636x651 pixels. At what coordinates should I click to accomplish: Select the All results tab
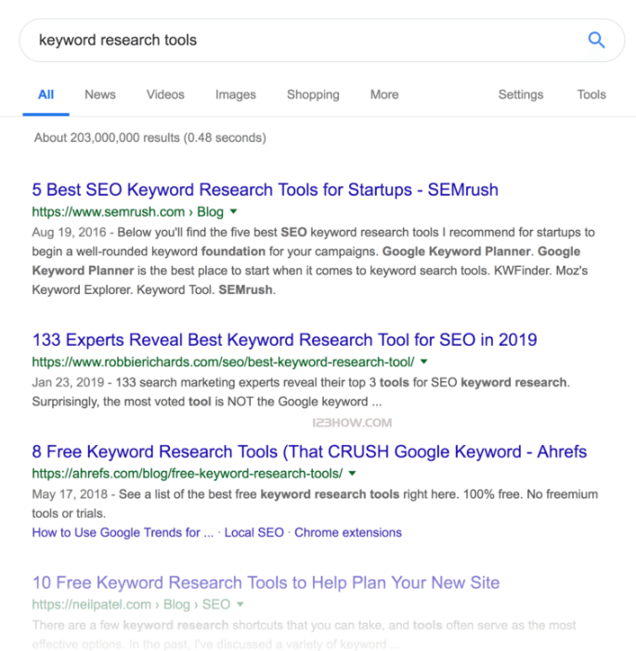(x=45, y=95)
